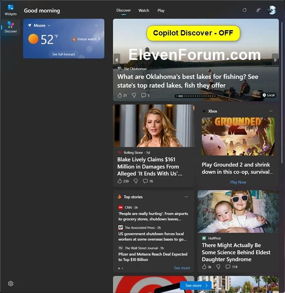Viewport: 285px width, 293px height.
Task: Refresh the feed
Action: (245, 10)
